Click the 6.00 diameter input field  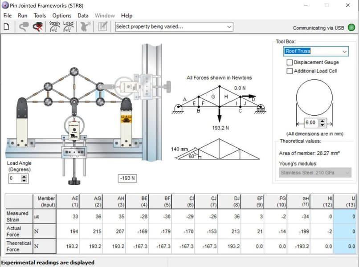coord(312,123)
